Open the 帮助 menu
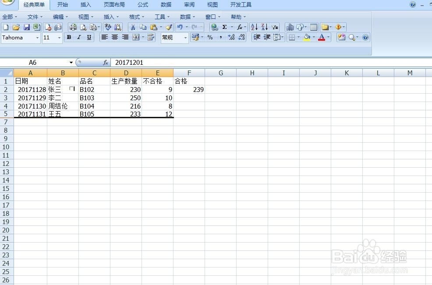Viewport: 432px width, 285px height. [x=238, y=17]
